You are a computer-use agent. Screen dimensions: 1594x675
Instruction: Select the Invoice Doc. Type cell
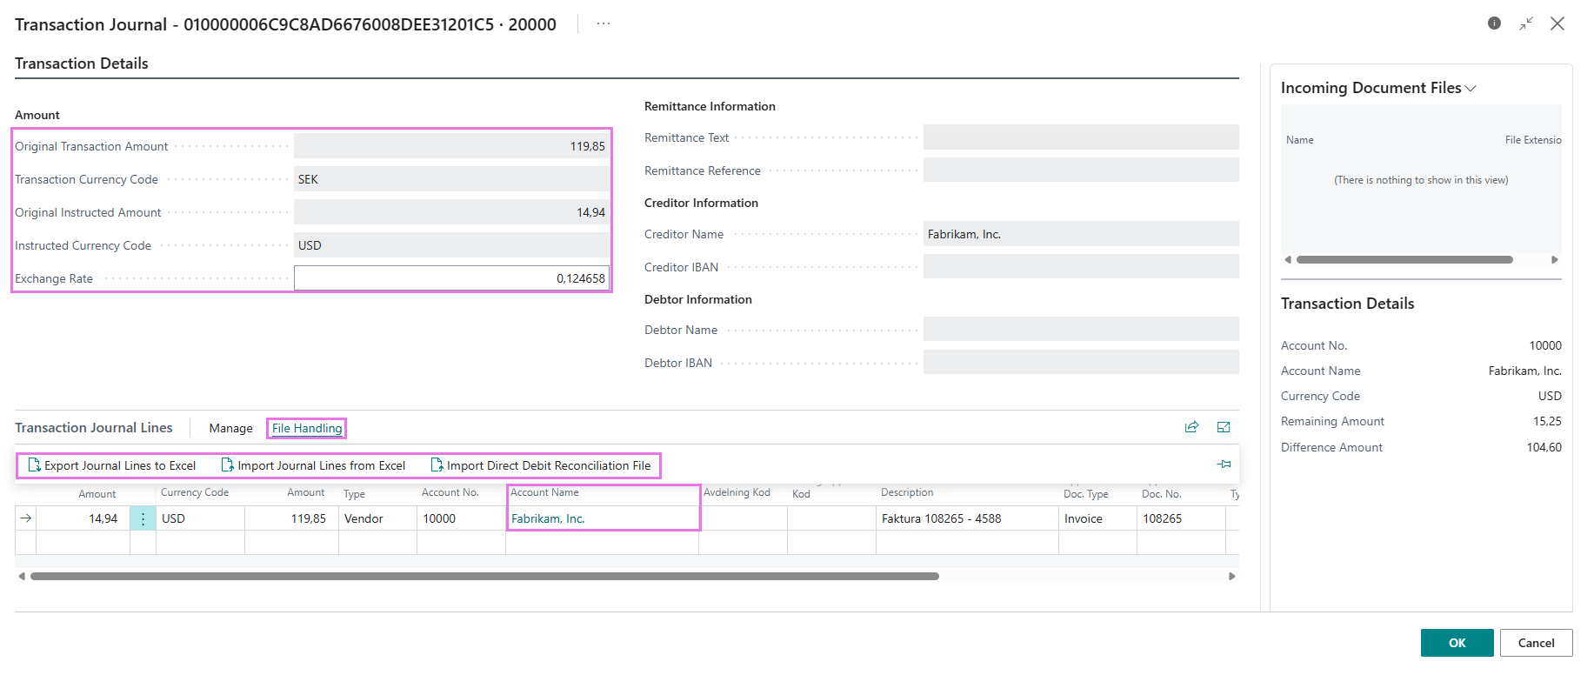(1097, 518)
